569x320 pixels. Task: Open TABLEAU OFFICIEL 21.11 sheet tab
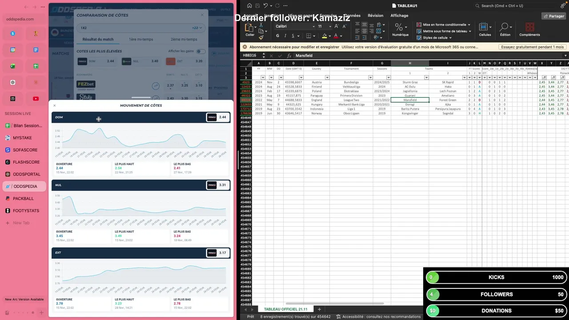pyautogui.click(x=285, y=309)
